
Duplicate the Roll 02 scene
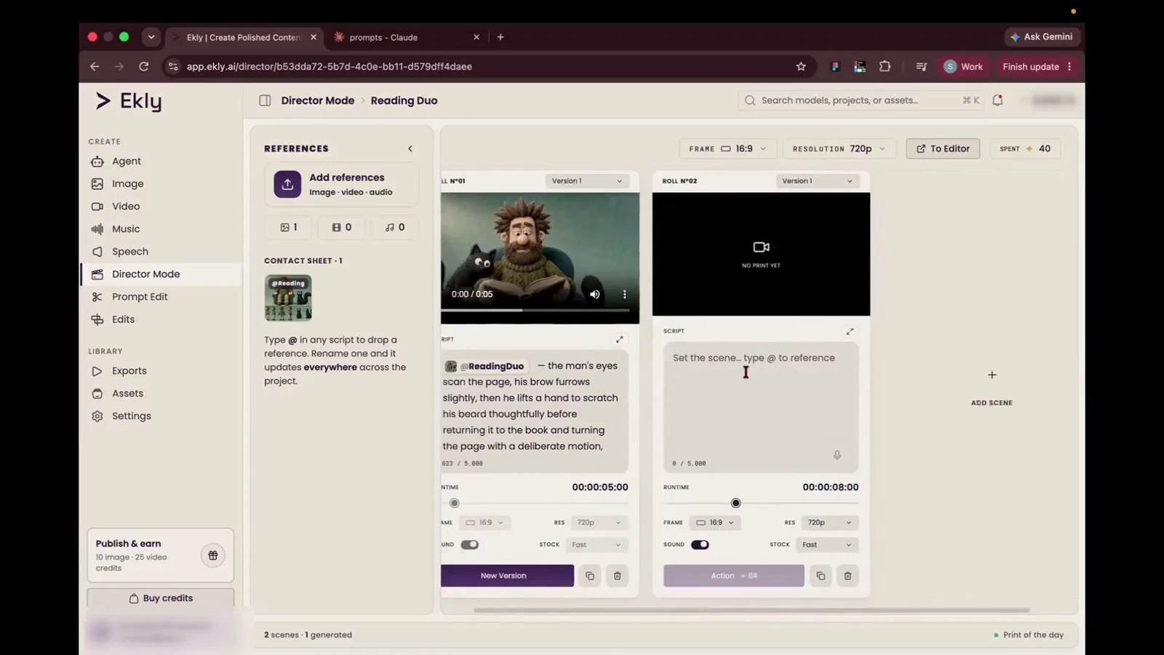(821, 576)
